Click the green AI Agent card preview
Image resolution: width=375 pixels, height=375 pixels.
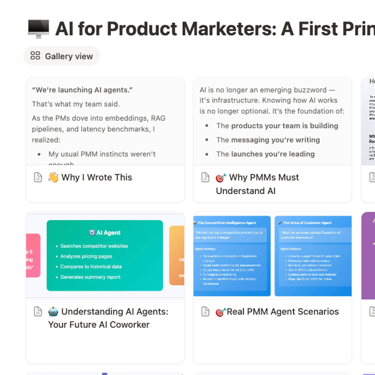point(105,255)
